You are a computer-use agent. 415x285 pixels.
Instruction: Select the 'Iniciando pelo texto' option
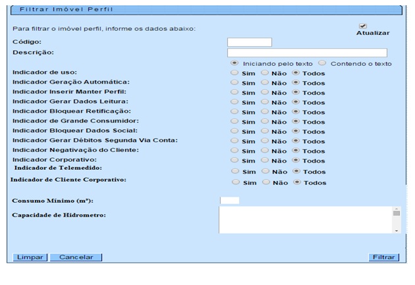(235, 63)
